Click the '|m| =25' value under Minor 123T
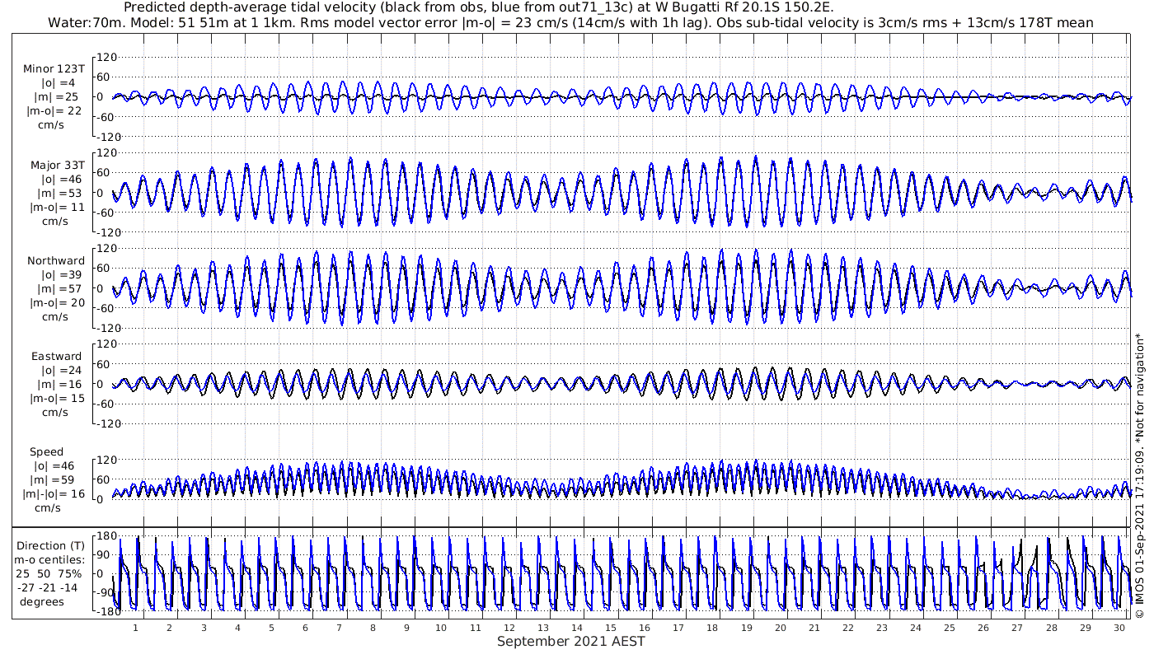Screen dimensions: 1154x659 click(x=56, y=97)
